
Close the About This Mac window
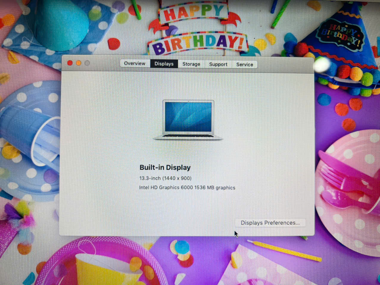point(70,63)
